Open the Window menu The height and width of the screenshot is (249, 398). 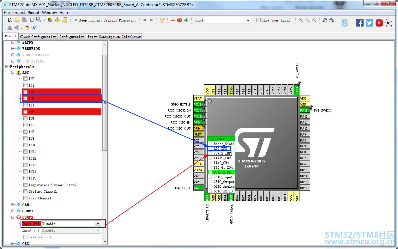(49, 13)
